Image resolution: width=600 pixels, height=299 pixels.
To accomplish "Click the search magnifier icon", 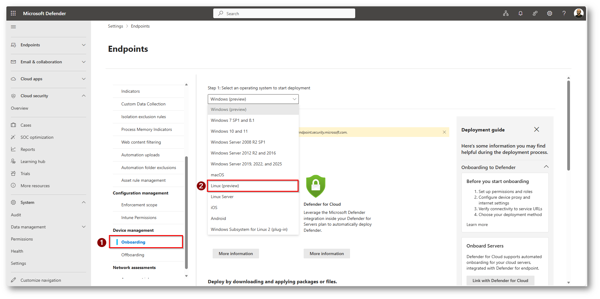I will (x=221, y=13).
